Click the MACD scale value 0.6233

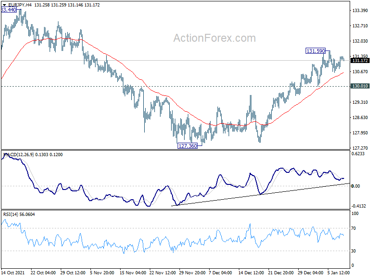tap(358, 154)
